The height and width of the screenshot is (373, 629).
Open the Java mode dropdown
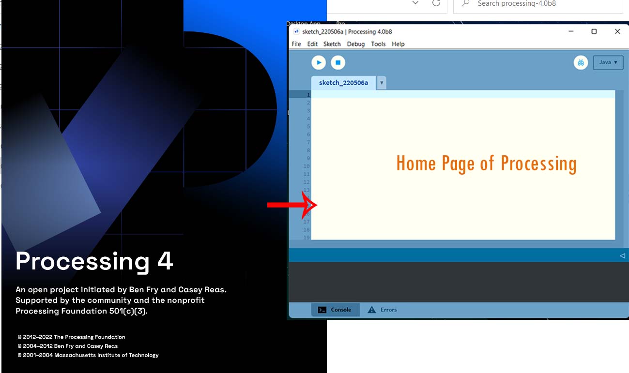tap(608, 62)
